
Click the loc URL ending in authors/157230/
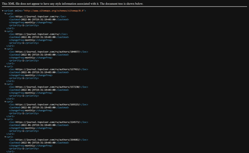coord(48,87)
